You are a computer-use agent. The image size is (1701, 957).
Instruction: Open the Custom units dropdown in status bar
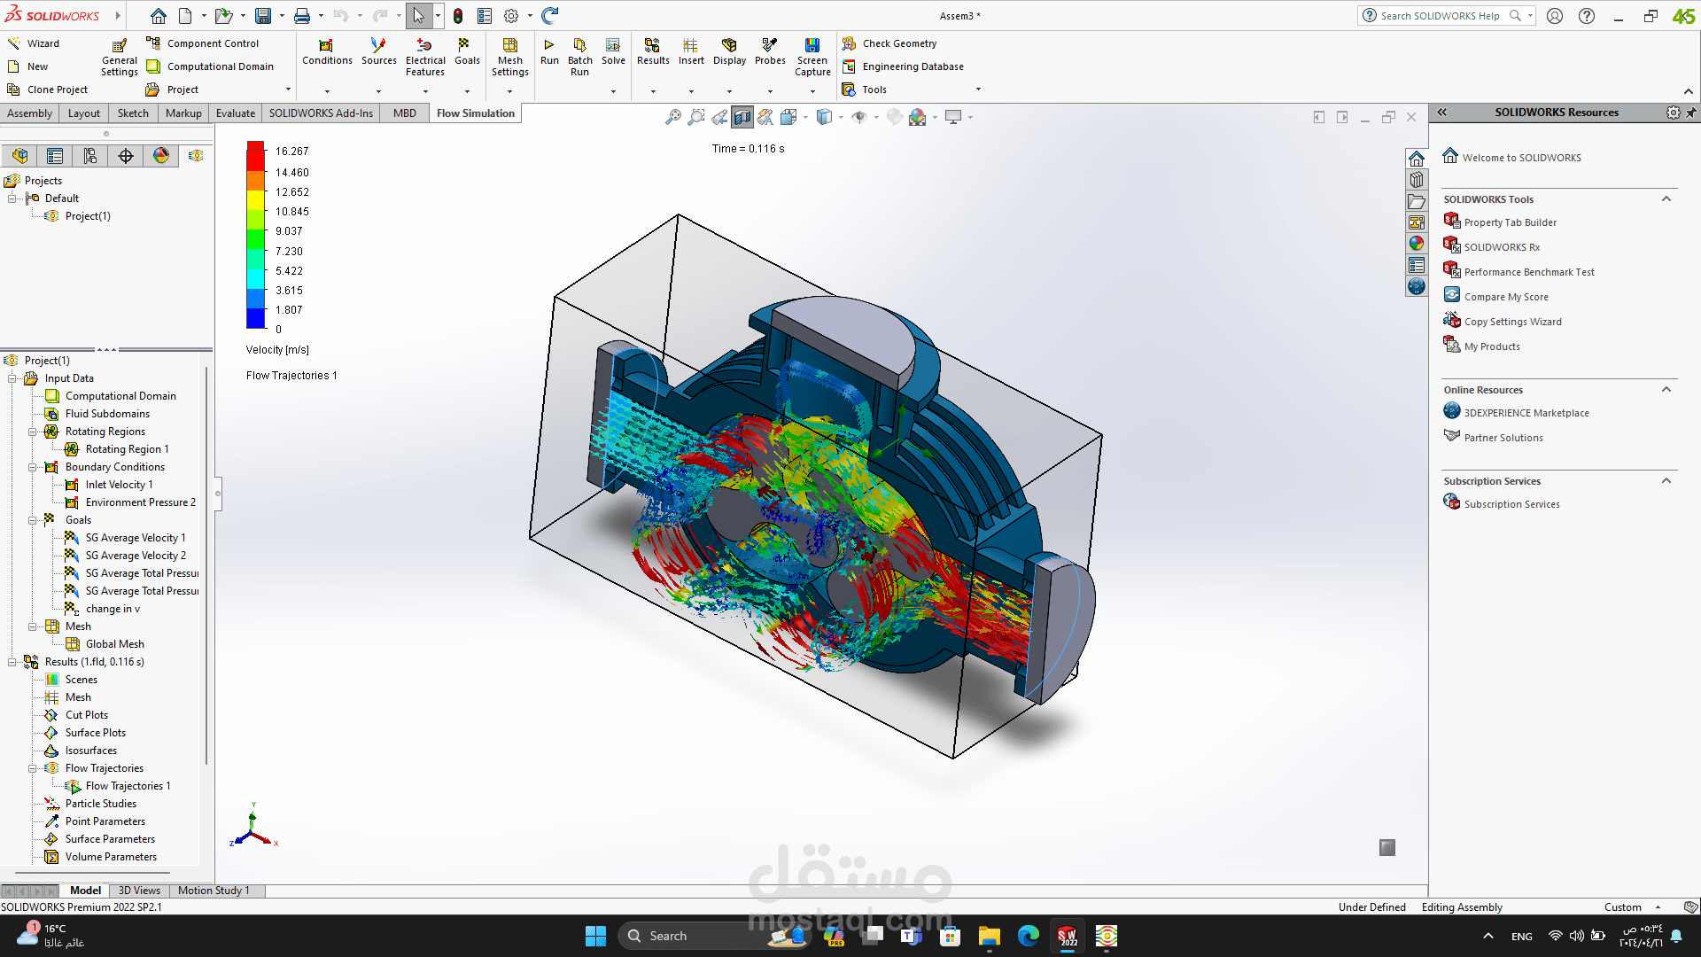(x=1658, y=907)
